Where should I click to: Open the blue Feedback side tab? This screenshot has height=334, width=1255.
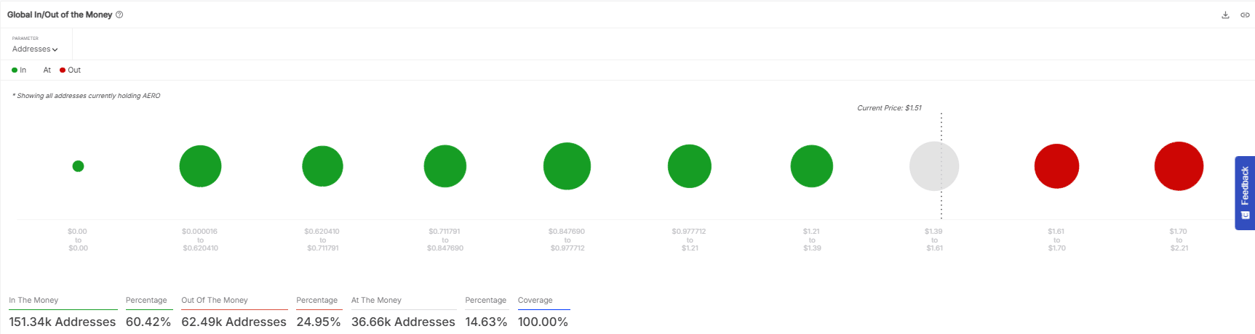click(x=1245, y=192)
